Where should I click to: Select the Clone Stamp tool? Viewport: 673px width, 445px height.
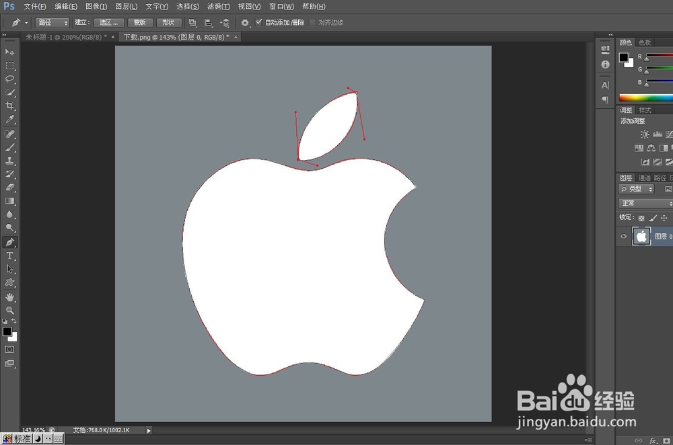[x=9, y=161]
